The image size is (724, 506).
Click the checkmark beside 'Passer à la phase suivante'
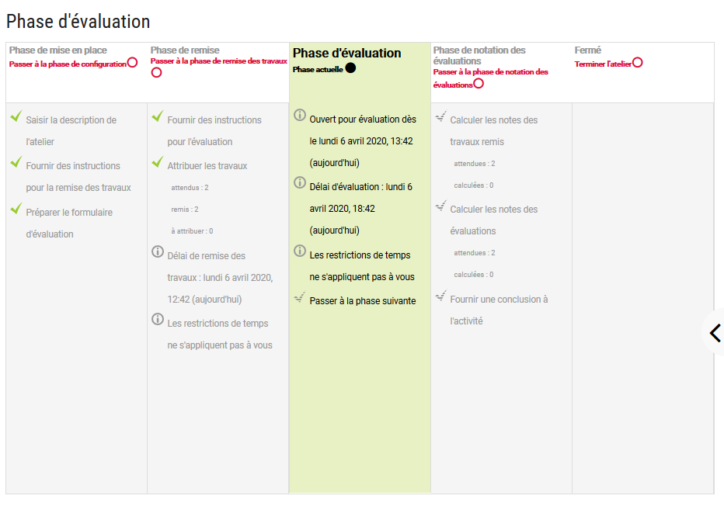click(x=300, y=297)
